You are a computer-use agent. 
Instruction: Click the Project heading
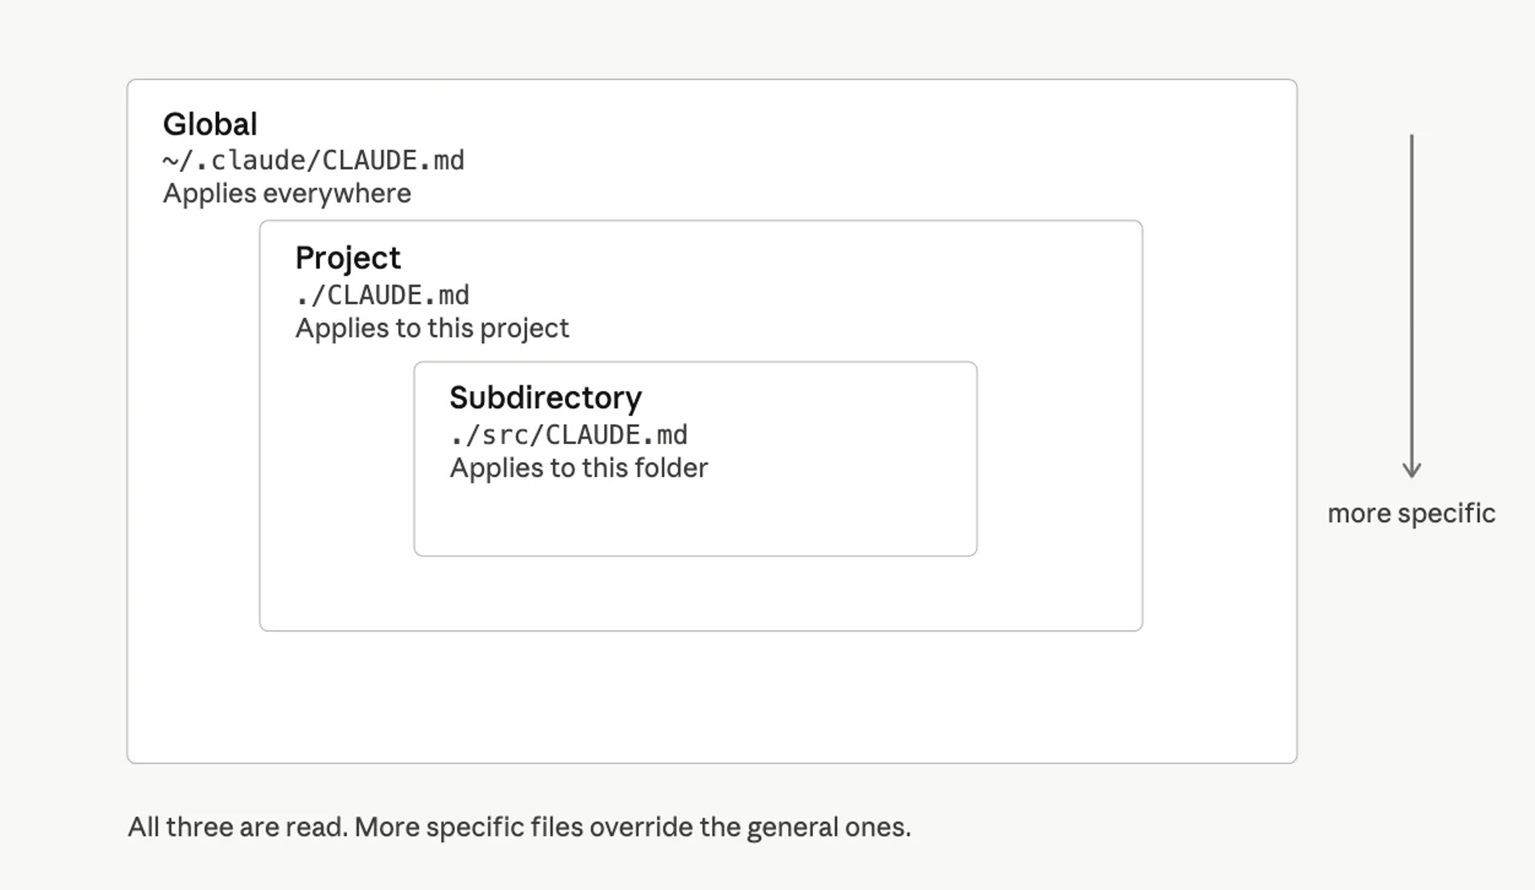348,258
